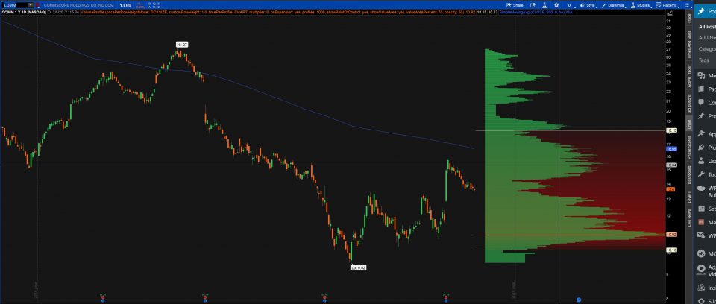Open the chart list menu icon
This screenshot has width=716, height=304.
pos(687,5)
